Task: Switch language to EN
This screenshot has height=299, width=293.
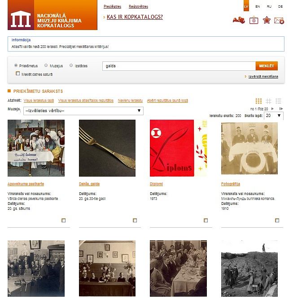Action: tap(258, 6)
